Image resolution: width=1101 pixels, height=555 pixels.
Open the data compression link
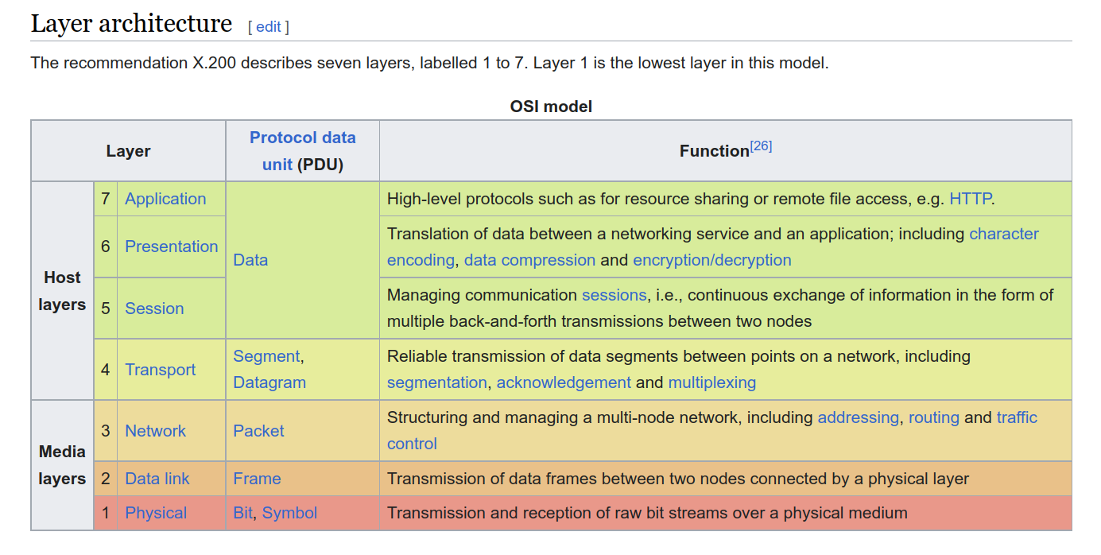click(x=529, y=260)
